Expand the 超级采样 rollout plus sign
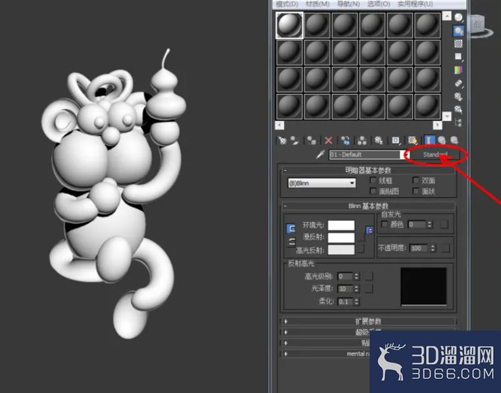This screenshot has height=393, width=501. coord(285,333)
